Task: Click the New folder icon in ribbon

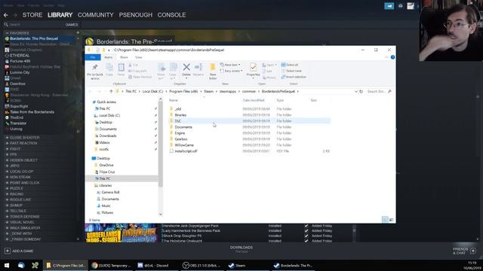Action: point(213,67)
